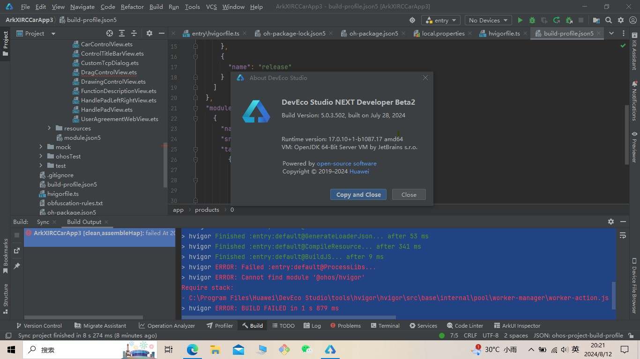Click Copy and Close in About dialog
This screenshot has width=640, height=359.
(x=358, y=194)
